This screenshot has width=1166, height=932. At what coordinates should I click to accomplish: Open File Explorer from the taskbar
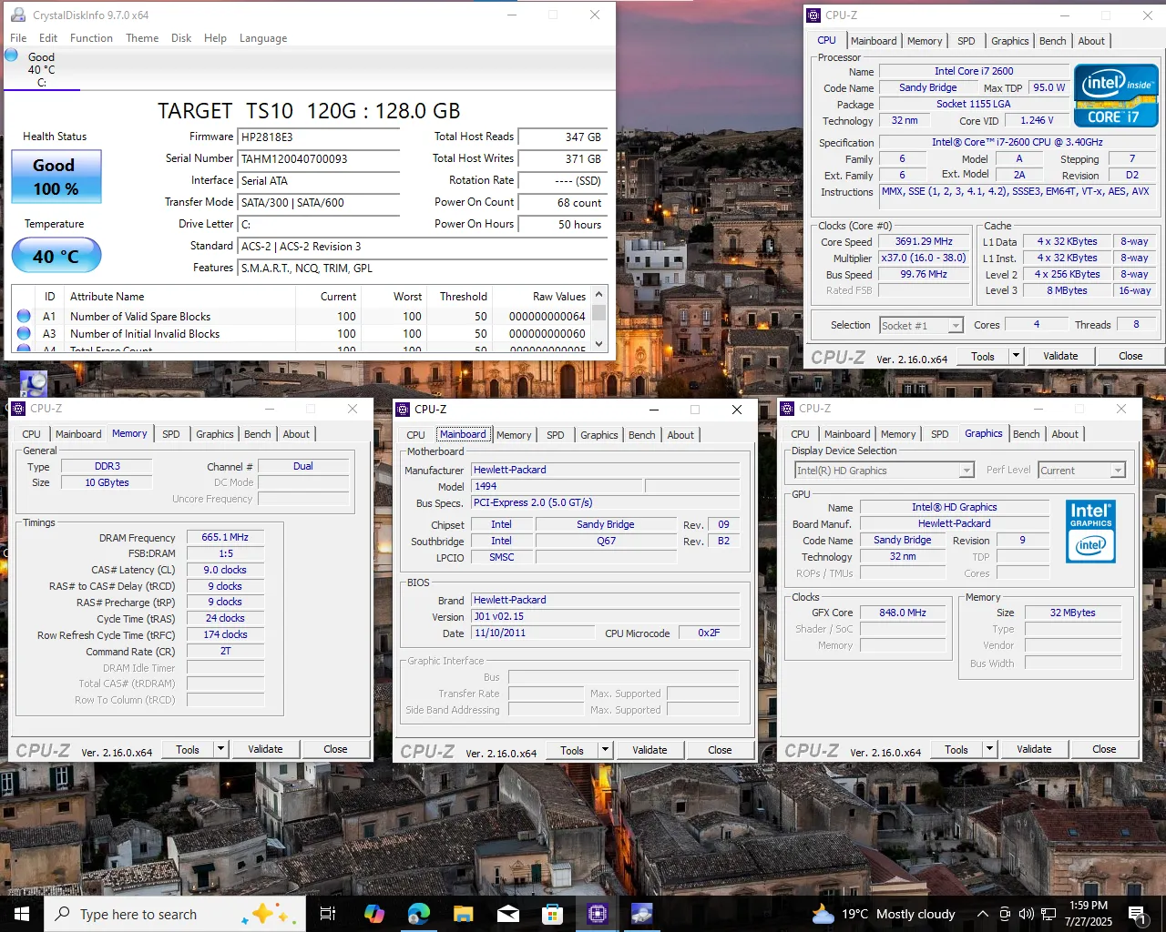point(463,914)
